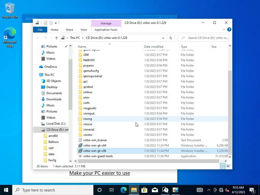Select OneDrive in navigation pane

coord(48,67)
